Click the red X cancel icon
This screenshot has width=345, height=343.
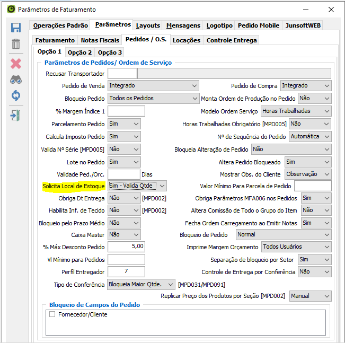tap(16, 63)
